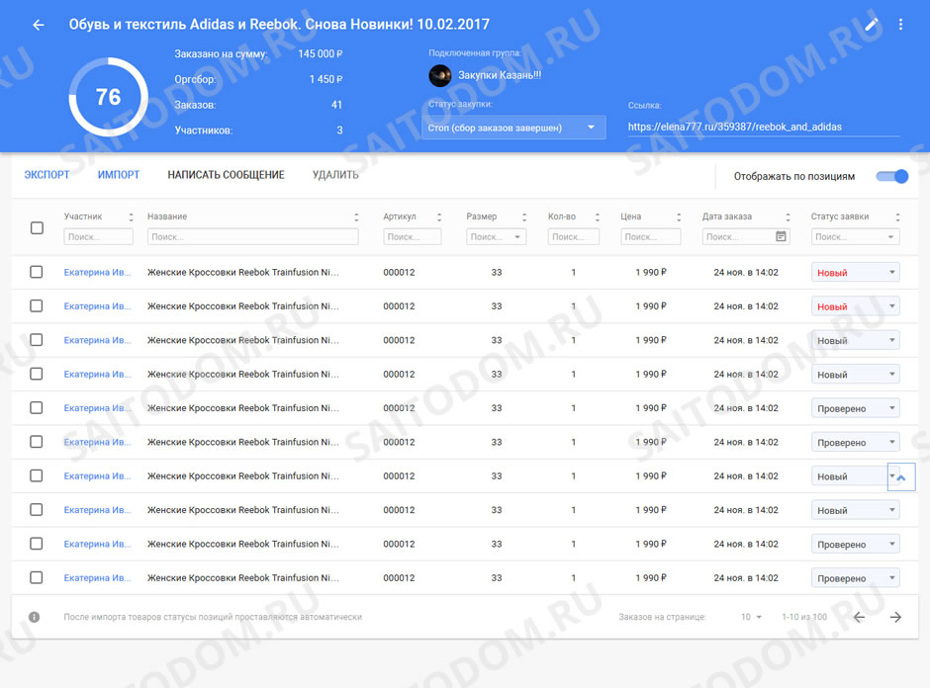This screenshot has height=688, width=930.
Task: Open the Статус заявки filter dropdown
Action: (x=855, y=236)
